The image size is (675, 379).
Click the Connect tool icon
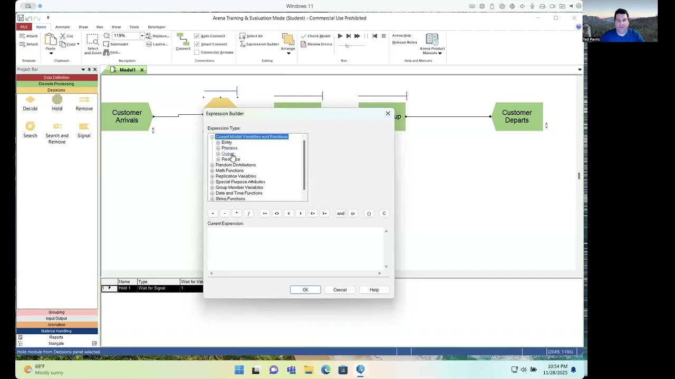[x=183, y=40]
